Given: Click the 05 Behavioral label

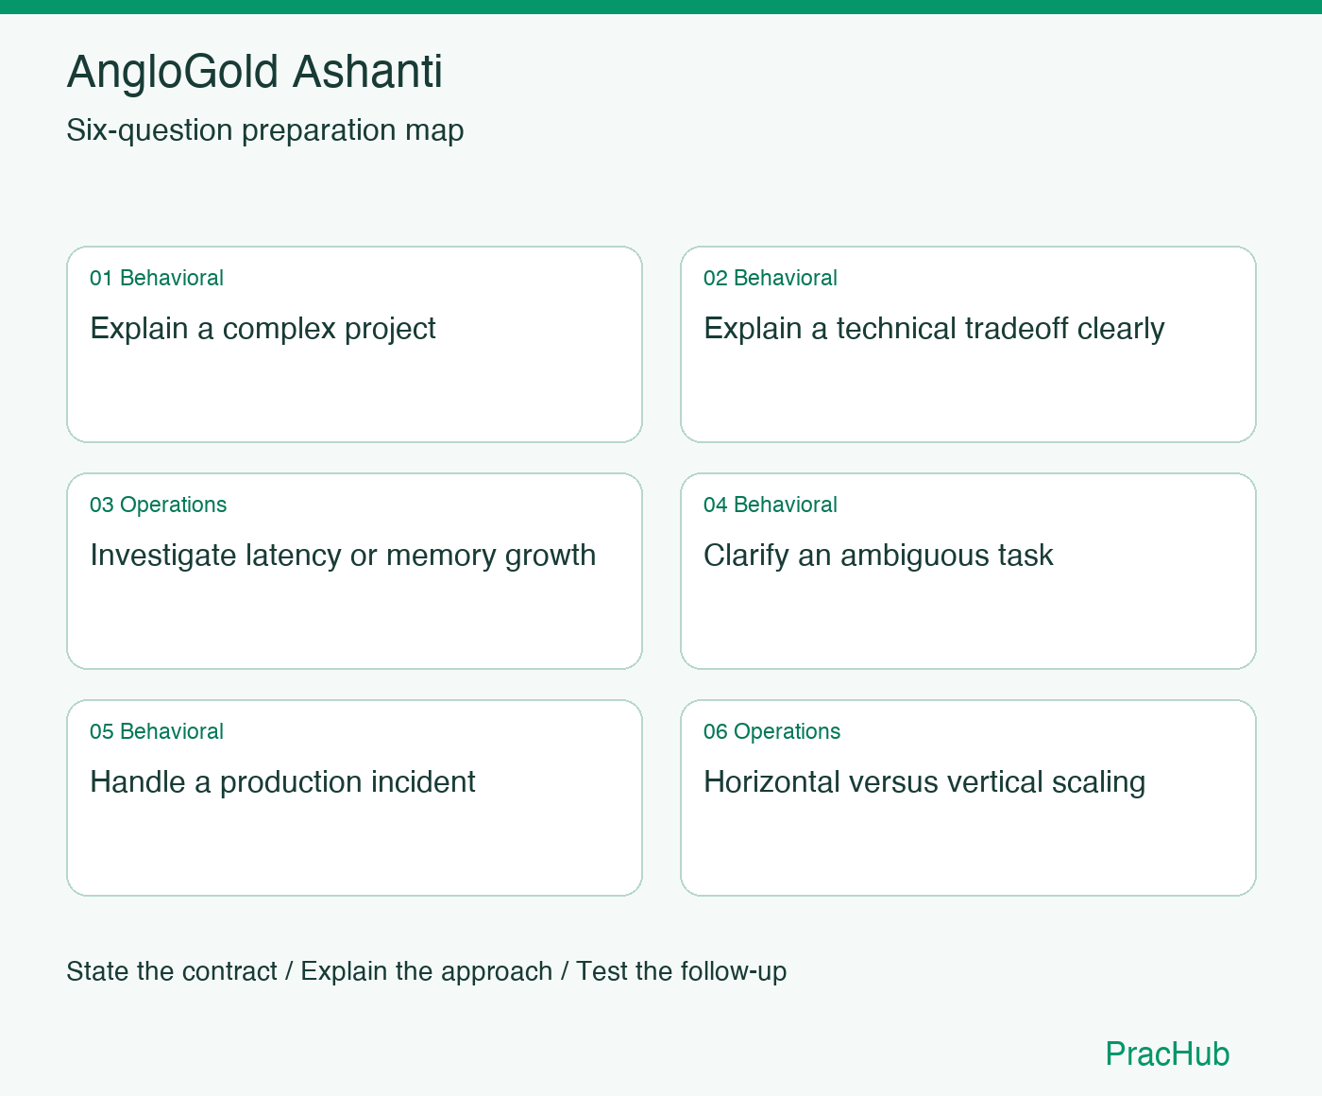Looking at the screenshot, I should click(x=157, y=731).
